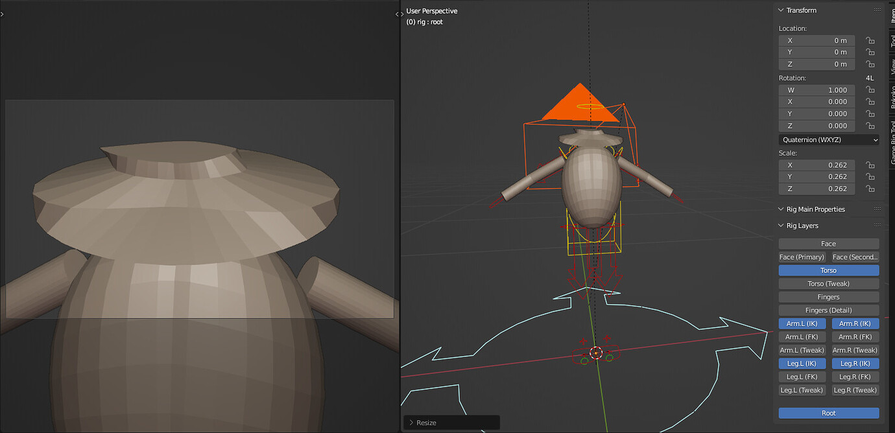The width and height of the screenshot is (895, 433).
Task: Disable the Arm.R (IK) layer
Action: pyautogui.click(x=855, y=323)
